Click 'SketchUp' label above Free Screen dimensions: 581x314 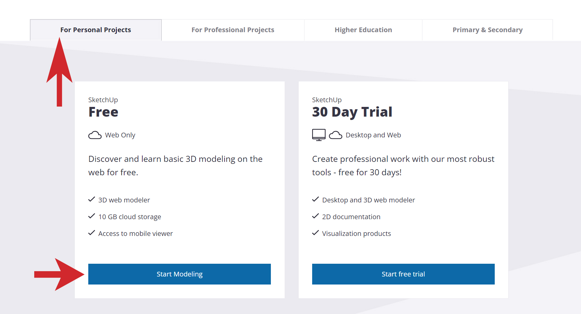[103, 100]
